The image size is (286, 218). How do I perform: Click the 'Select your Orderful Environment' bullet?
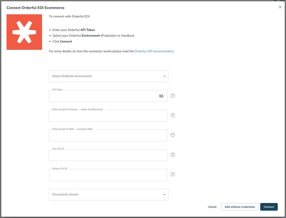tap(93, 36)
